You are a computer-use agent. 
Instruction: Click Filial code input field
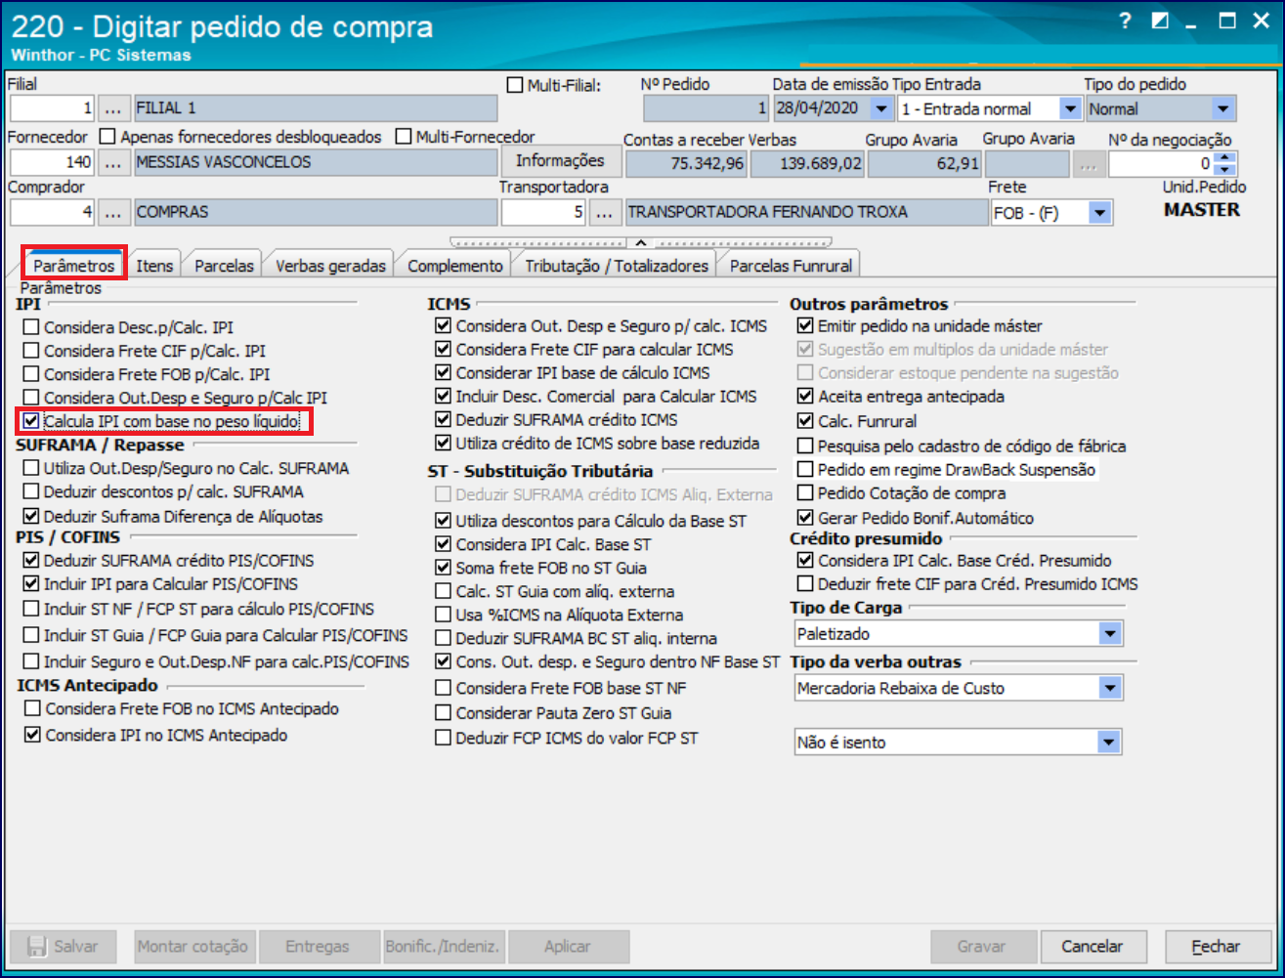pos(53,108)
